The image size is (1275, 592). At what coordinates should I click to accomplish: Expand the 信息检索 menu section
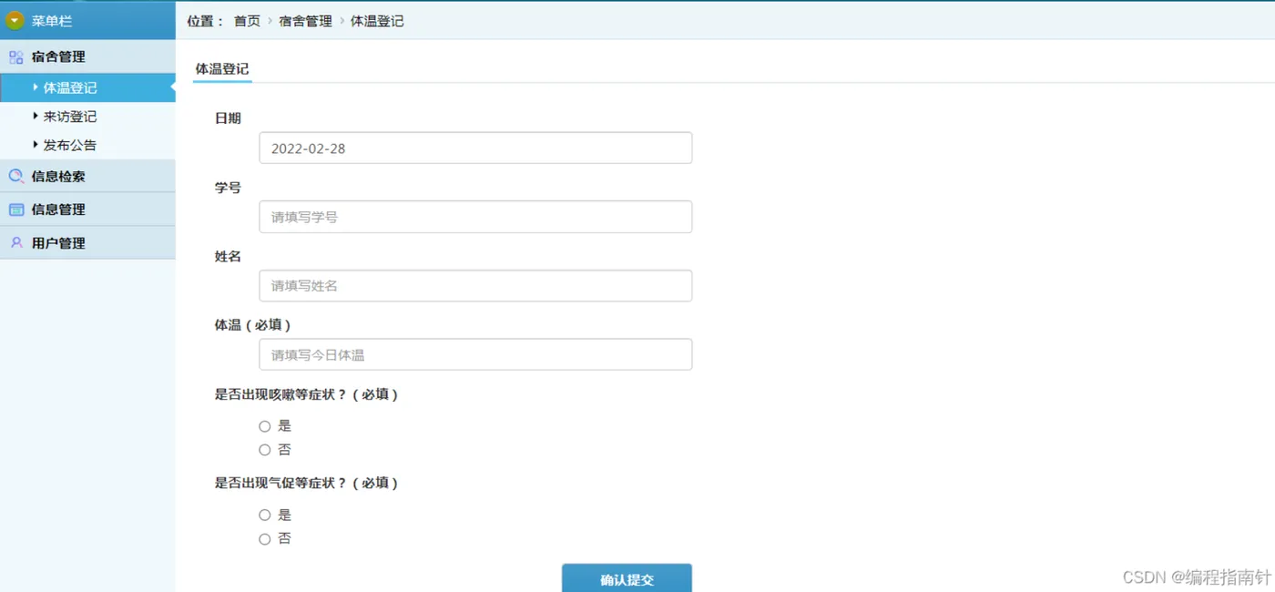pyautogui.click(x=87, y=176)
